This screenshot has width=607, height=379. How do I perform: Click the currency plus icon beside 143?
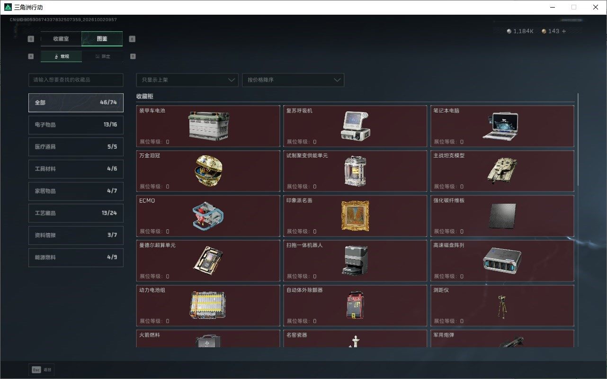(x=564, y=31)
